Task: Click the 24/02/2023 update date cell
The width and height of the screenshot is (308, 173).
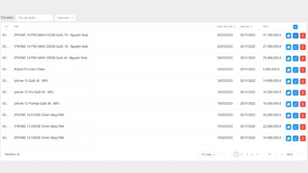Action: click(x=225, y=69)
